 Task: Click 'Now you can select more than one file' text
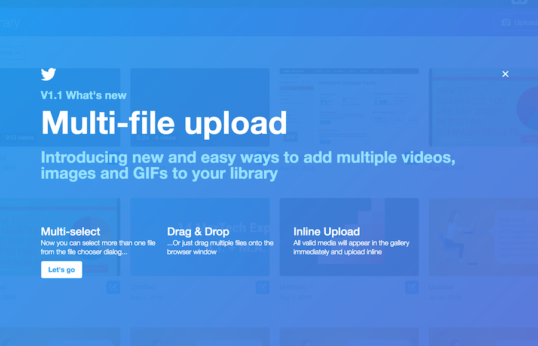tap(98, 247)
